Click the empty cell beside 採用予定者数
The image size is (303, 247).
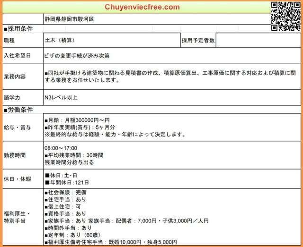point(258,41)
